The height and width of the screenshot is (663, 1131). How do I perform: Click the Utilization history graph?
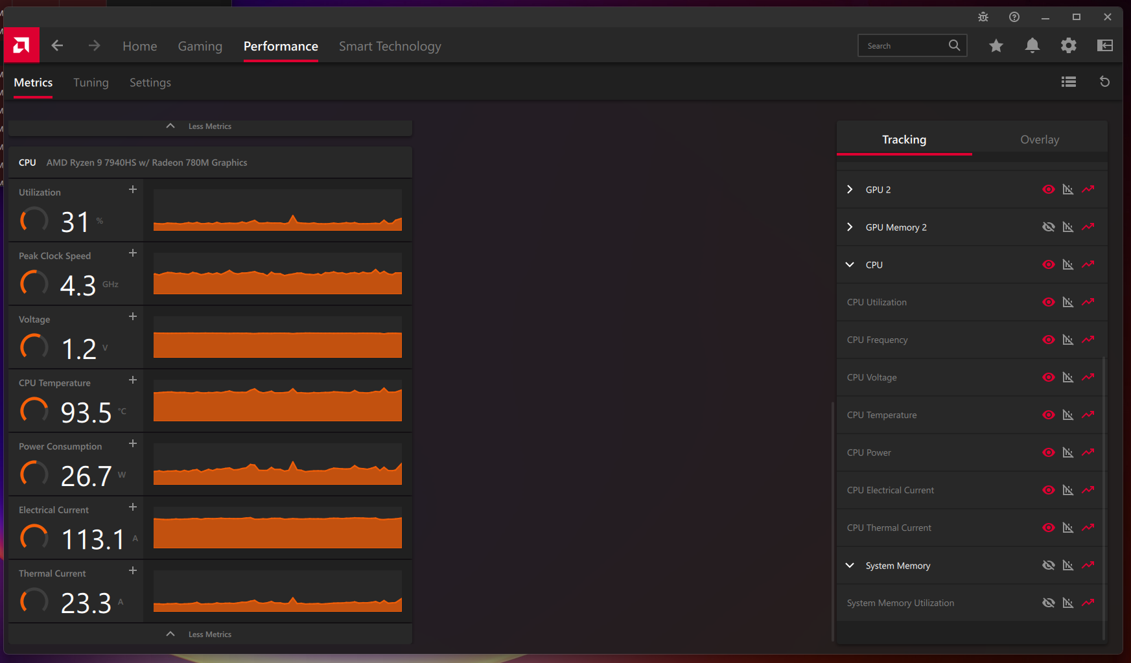[x=277, y=210]
